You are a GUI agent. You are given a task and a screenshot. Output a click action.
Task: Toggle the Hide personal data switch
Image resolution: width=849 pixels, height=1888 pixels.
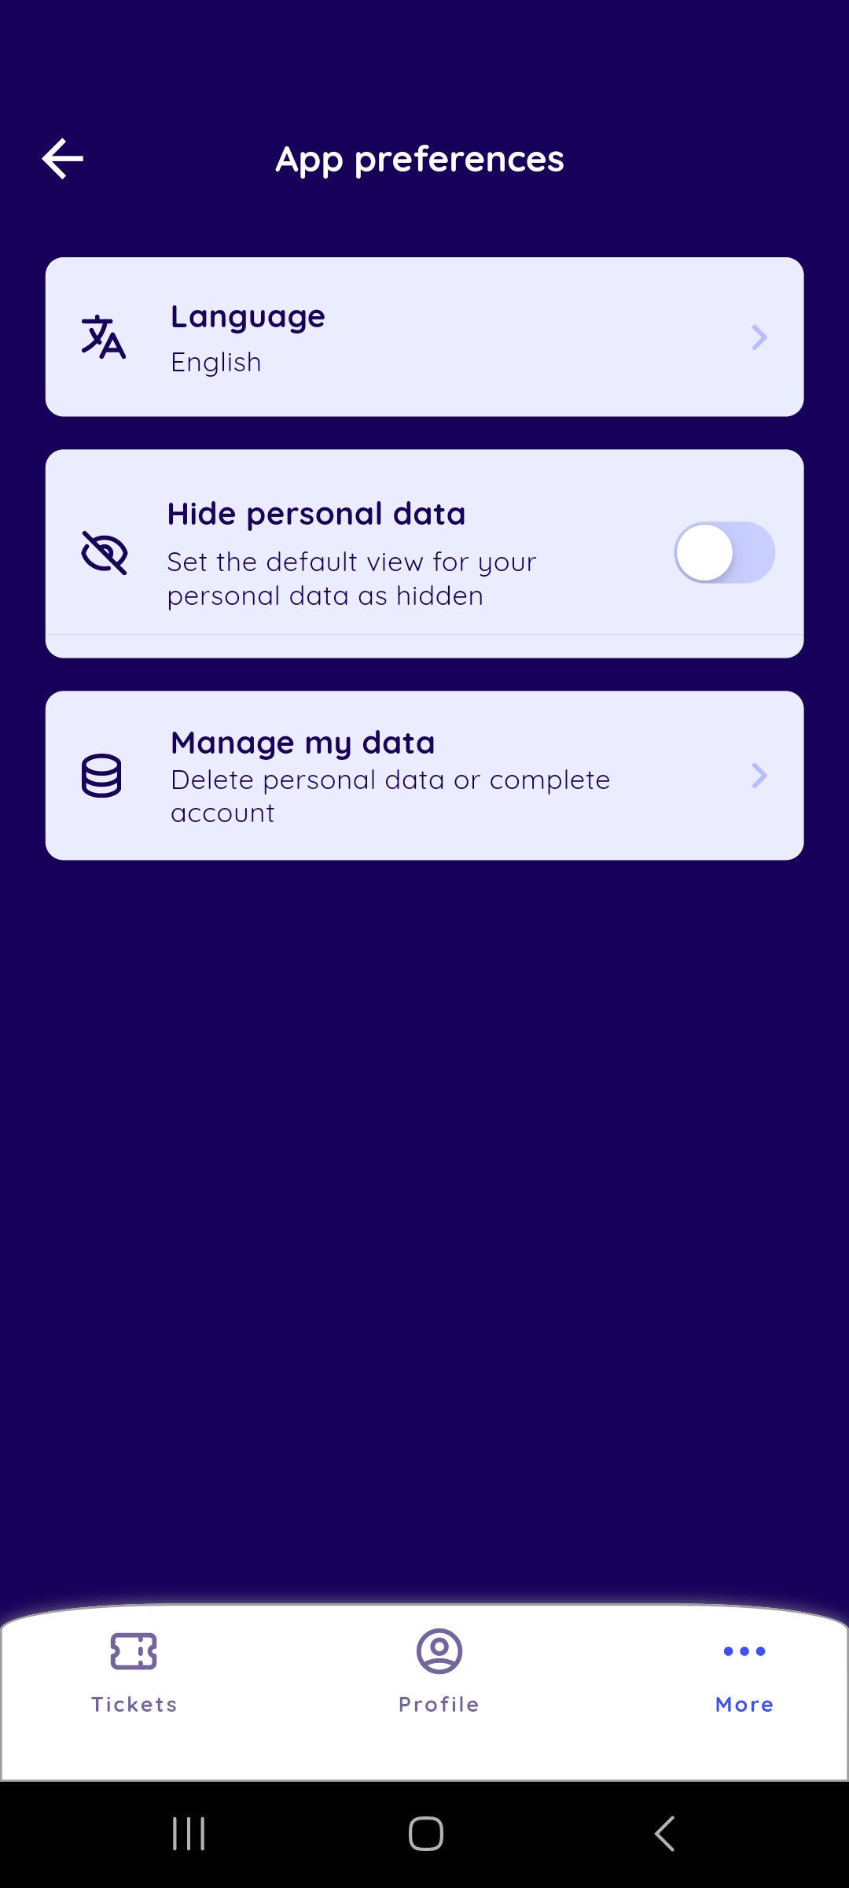pyautogui.click(x=724, y=552)
